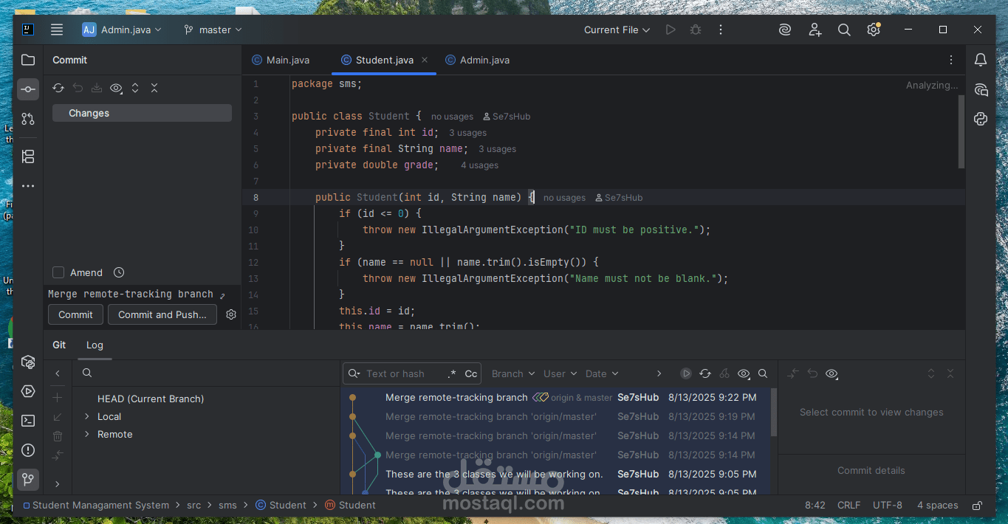
Task: Open the Current File run configuration dropdown
Action: coord(617,30)
